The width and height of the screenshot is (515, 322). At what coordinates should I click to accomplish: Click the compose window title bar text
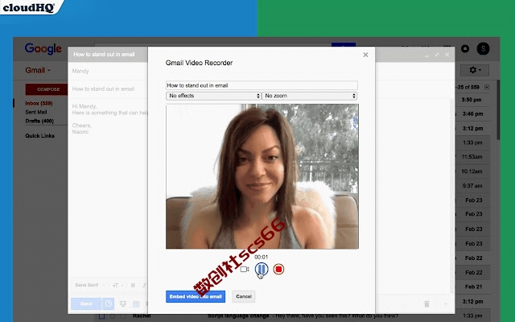pyautogui.click(x=104, y=54)
